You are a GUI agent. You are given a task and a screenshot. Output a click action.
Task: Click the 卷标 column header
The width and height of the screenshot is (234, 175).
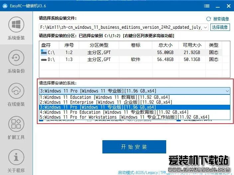click(x=136, y=45)
